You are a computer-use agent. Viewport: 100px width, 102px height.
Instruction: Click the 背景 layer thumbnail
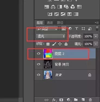point(48,75)
